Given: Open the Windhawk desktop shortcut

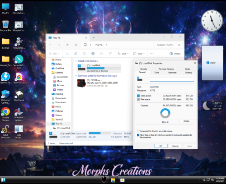Looking at the screenshot, I should point(19,96).
